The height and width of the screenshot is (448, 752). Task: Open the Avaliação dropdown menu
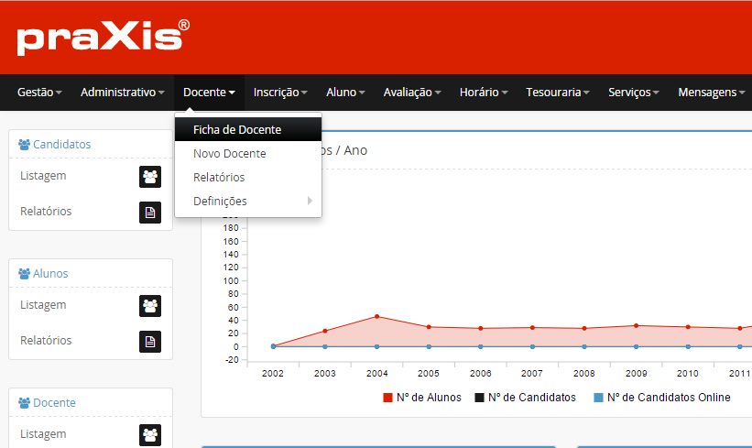(x=412, y=93)
